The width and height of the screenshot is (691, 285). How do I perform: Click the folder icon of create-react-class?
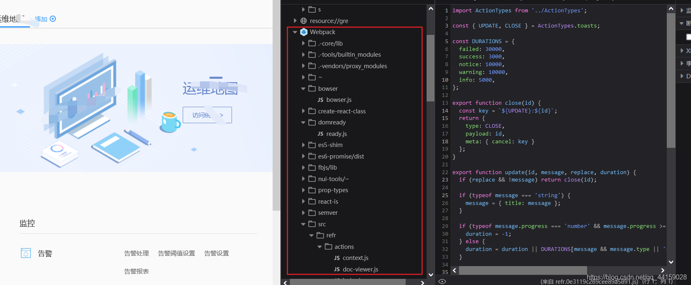(312, 111)
